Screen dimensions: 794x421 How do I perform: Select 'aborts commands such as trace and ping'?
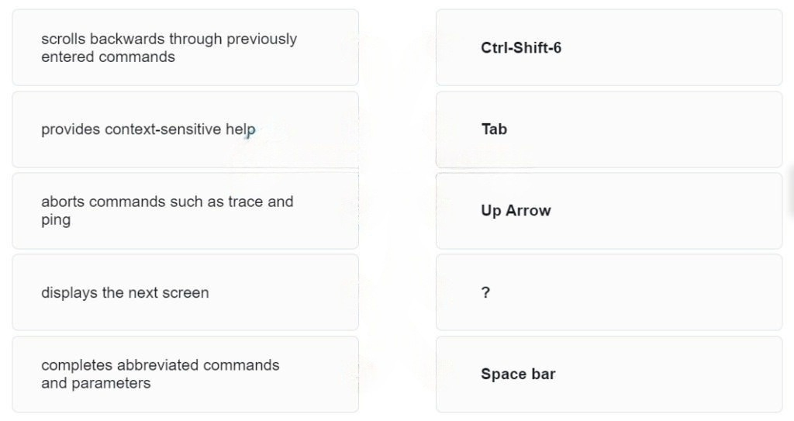coord(185,211)
